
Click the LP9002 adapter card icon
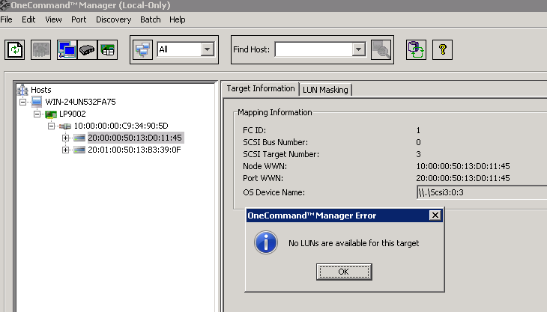tap(51, 114)
